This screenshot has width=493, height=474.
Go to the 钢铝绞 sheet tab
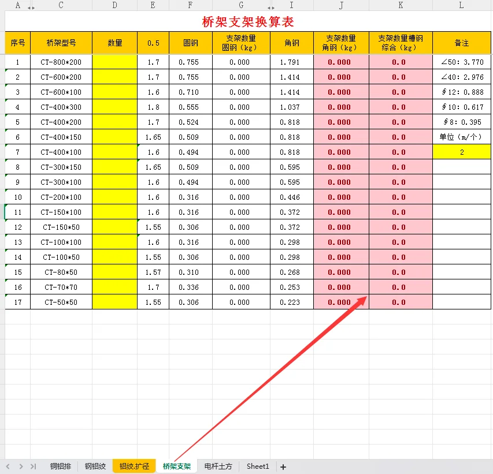[94, 466]
